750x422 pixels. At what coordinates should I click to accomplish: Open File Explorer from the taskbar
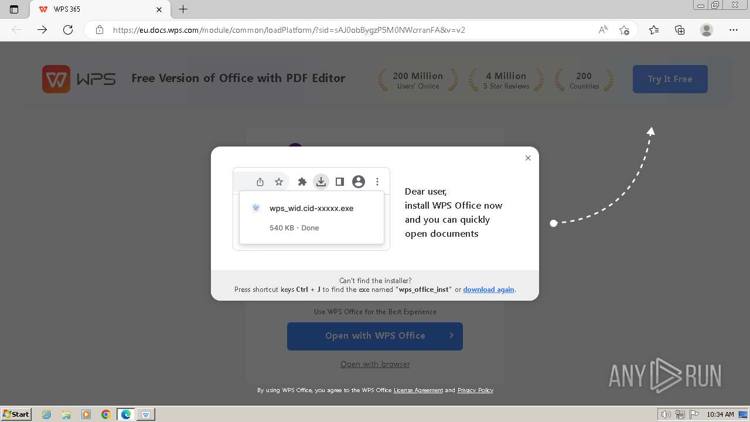[x=66, y=414]
